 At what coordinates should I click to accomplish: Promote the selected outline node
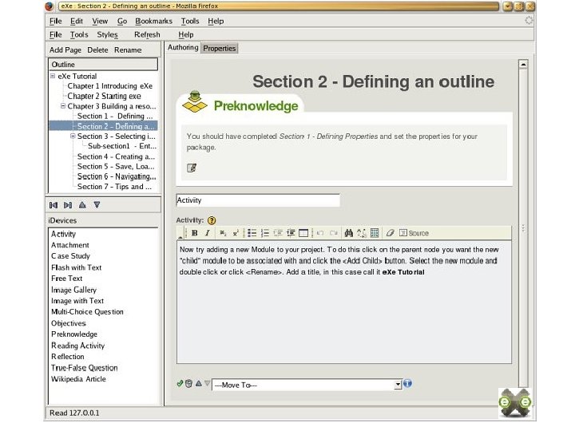pyautogui.click(x=54, y=205)
